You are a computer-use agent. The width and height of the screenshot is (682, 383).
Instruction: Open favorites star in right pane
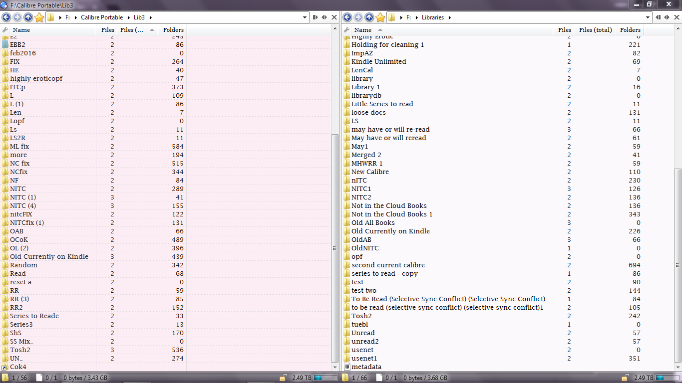click(x=380, y=17)
